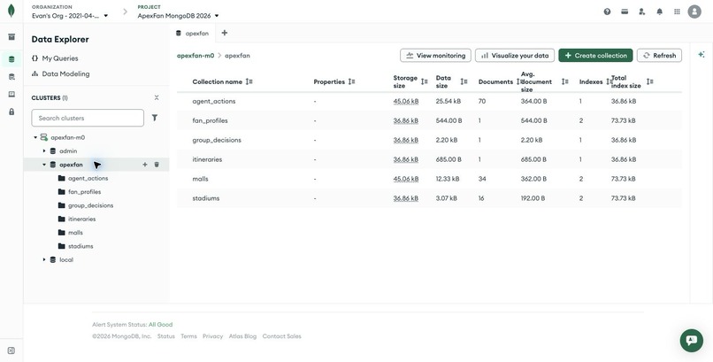Select group_decisions collection in tree
This screenshot has width=713, height=362.
90,205
